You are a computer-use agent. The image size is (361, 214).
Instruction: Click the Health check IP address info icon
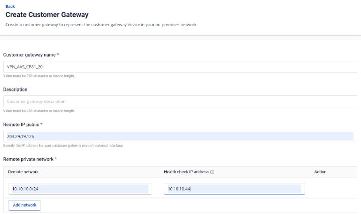212,172
